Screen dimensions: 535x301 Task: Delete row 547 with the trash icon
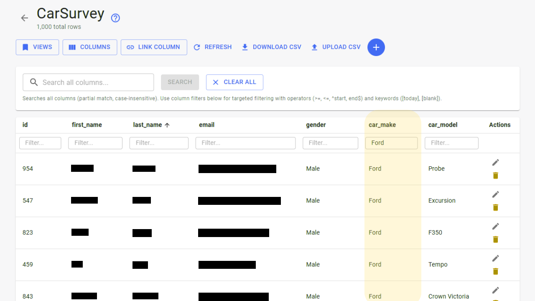495,207
